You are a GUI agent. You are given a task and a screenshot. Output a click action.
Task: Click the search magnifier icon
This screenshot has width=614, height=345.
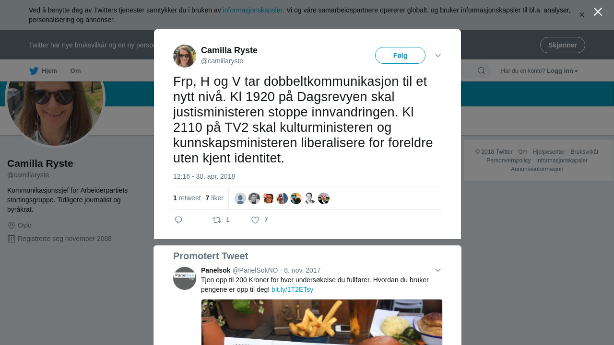pyautogui.click(x=481, y=71)
